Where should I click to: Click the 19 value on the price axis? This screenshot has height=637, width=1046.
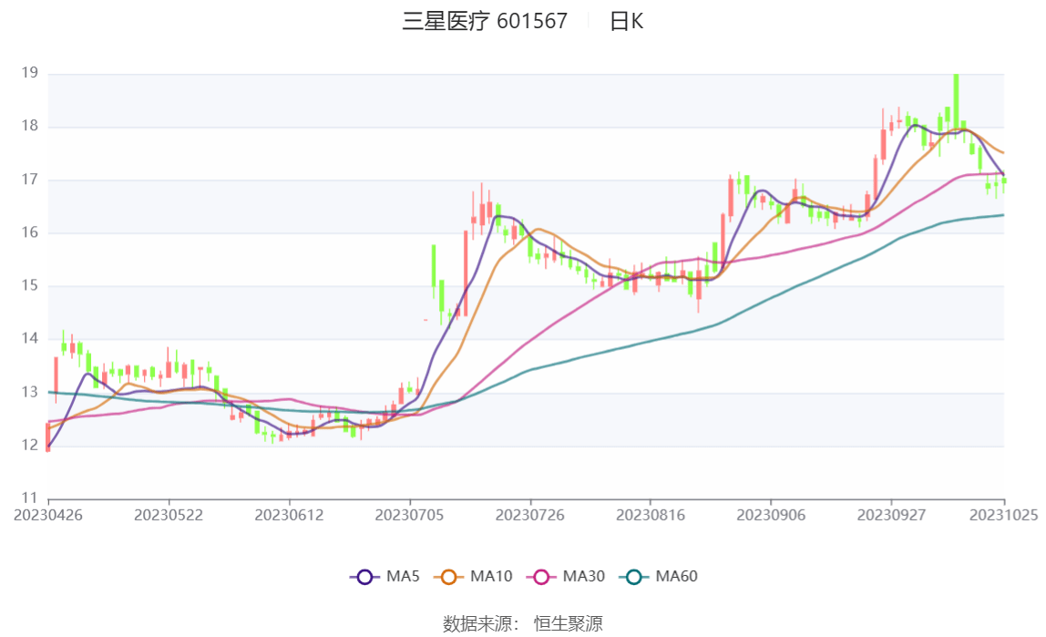(x=29, y=73)
